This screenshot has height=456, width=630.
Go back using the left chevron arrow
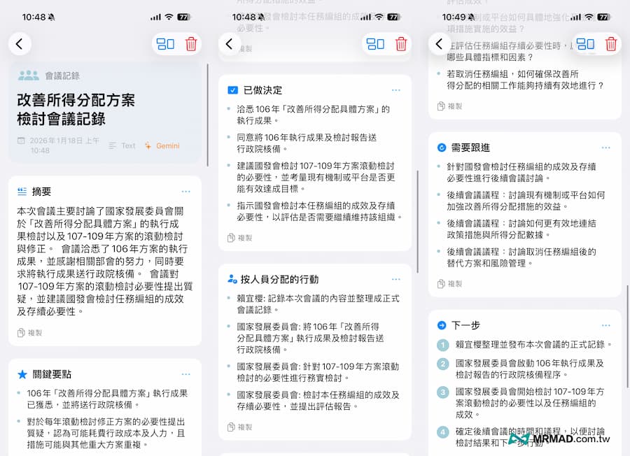(20, 43)
